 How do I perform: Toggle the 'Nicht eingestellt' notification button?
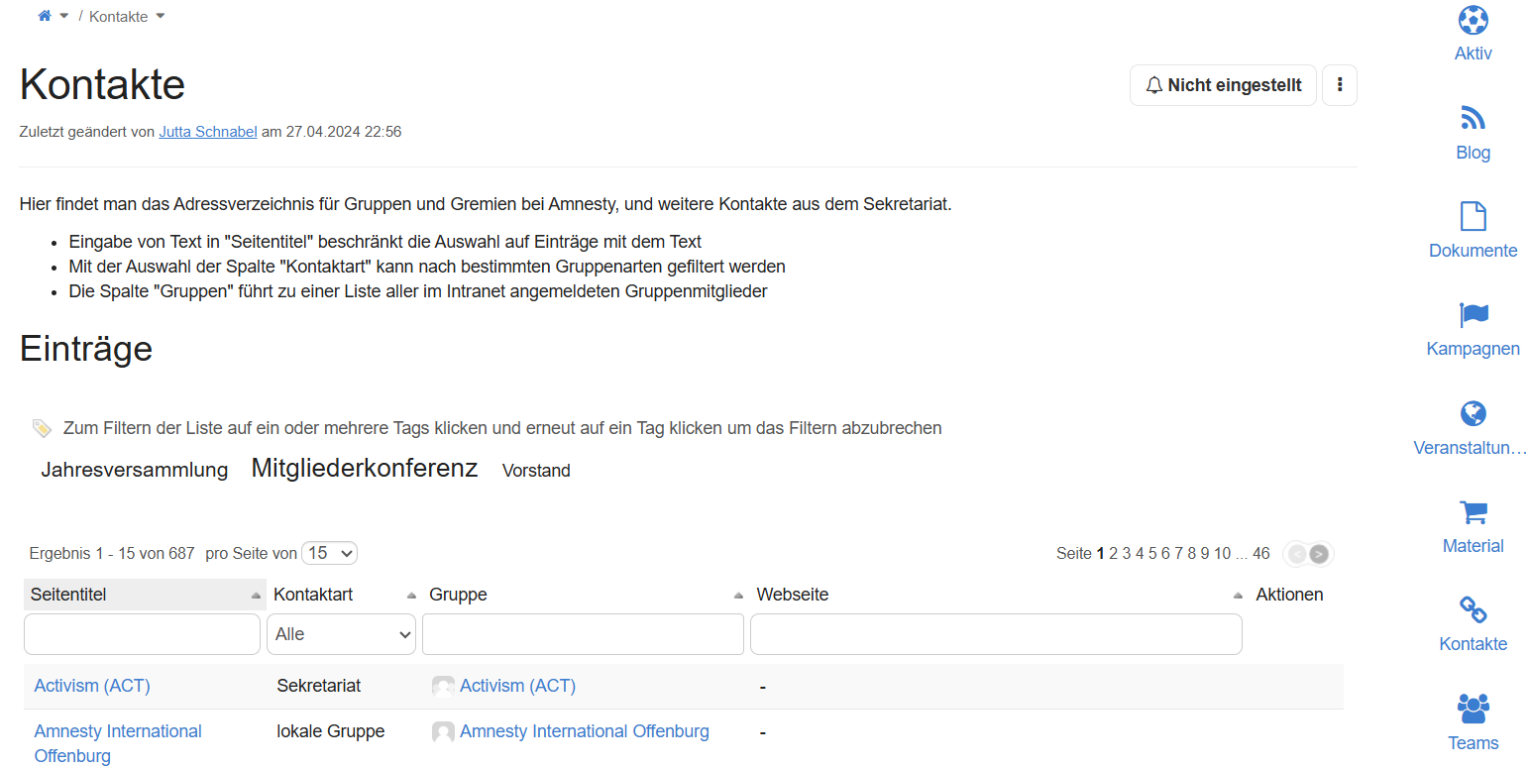pos(1223,85)
